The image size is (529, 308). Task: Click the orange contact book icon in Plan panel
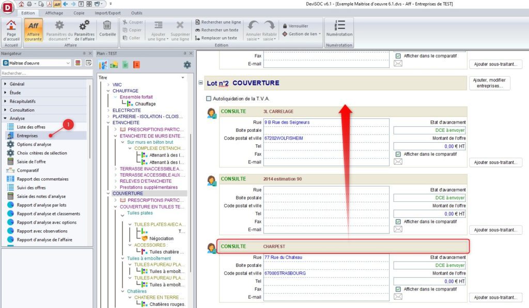136,65
